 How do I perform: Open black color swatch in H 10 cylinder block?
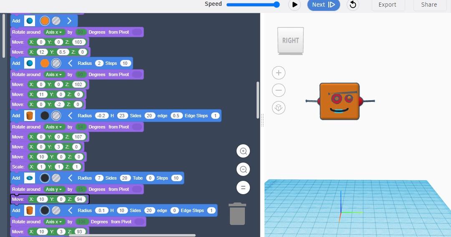click(45, 210)
